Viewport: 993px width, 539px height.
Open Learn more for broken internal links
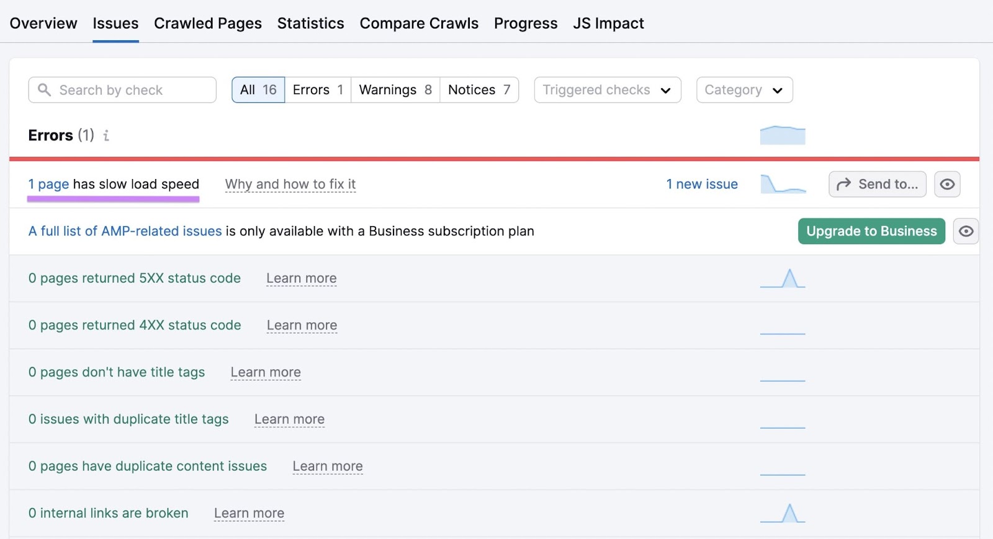tap(249, 513)
